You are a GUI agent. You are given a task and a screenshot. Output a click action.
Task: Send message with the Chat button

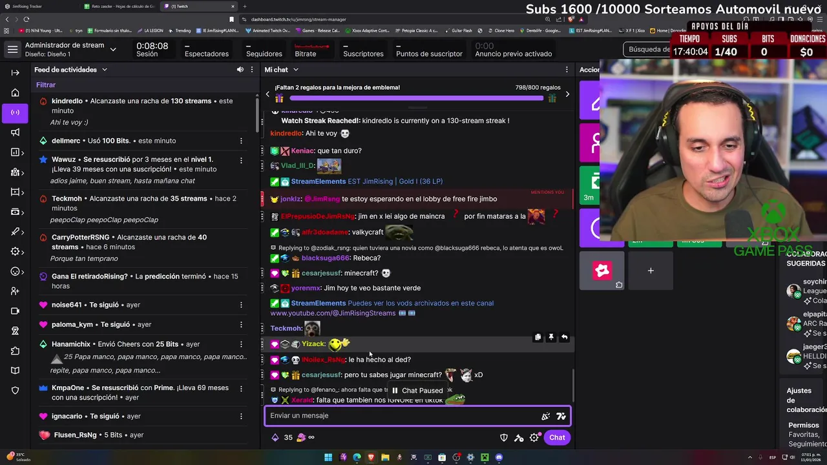tap(557, 438)
